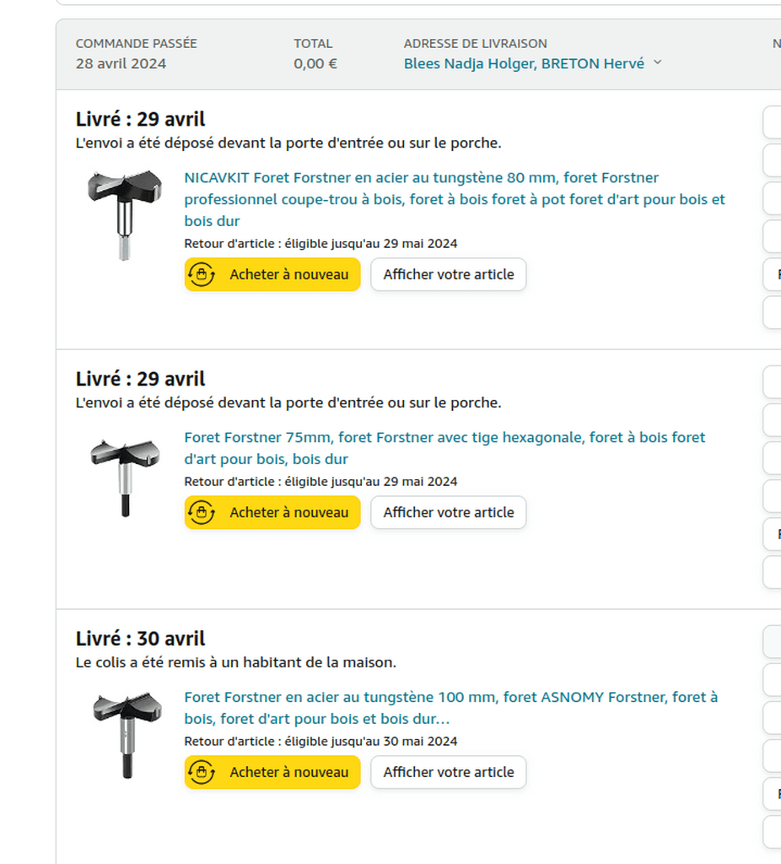View your article for the 80 mm bit
This screenshot has height=864, width=781.
pos(449,274)
